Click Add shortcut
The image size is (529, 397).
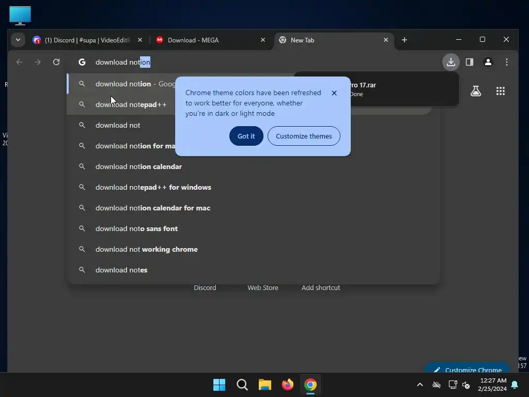320,287
